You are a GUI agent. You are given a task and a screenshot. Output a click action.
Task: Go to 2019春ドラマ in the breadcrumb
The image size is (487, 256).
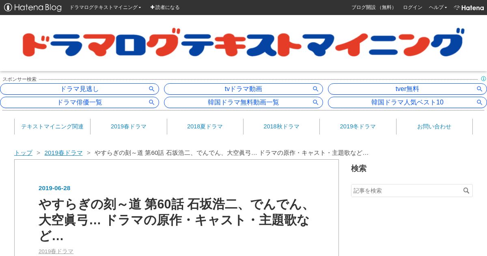point(63,153)
